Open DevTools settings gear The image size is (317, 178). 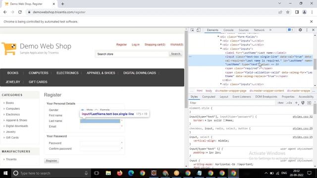300,30
